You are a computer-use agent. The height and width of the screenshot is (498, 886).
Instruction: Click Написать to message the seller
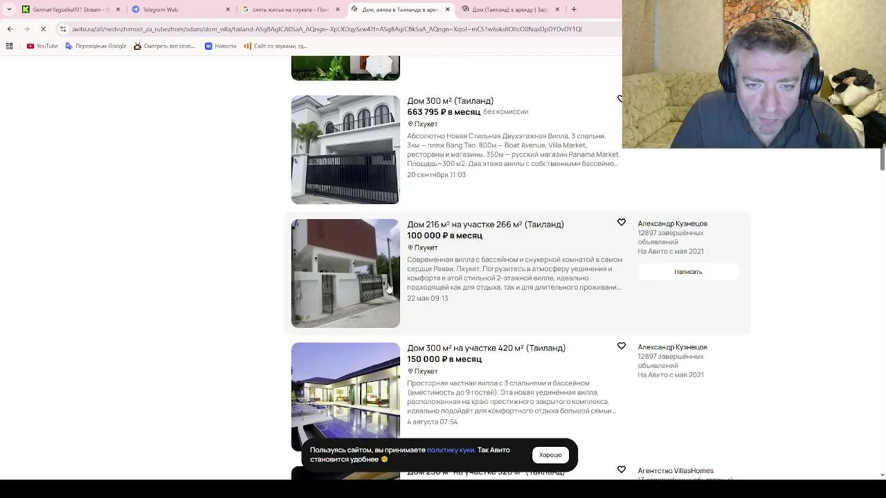point(688,272)
